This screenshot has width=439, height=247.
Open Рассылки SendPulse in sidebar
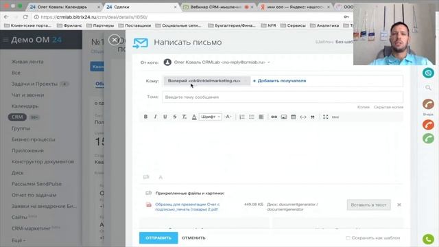click(x=36, y=184)
